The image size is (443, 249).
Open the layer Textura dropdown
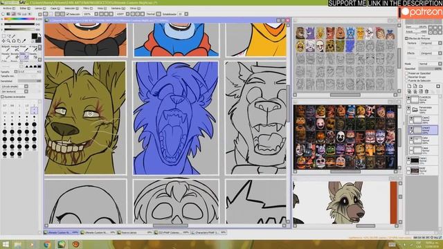point(440,43)
